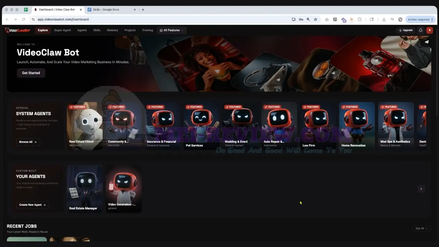Open the Skills nav item
Screen dimensions: 439x247
(x=97, y=30)
